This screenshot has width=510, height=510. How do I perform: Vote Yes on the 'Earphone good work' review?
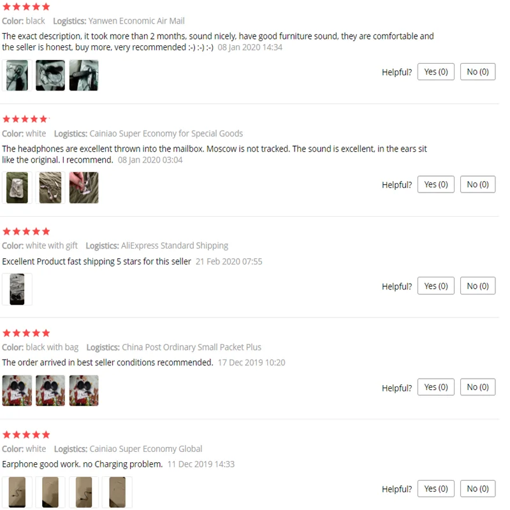435,488
